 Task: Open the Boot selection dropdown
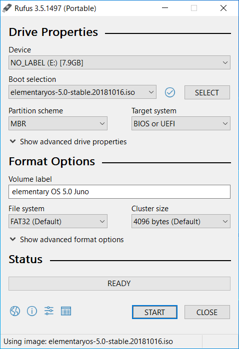(x=82, y=92)
